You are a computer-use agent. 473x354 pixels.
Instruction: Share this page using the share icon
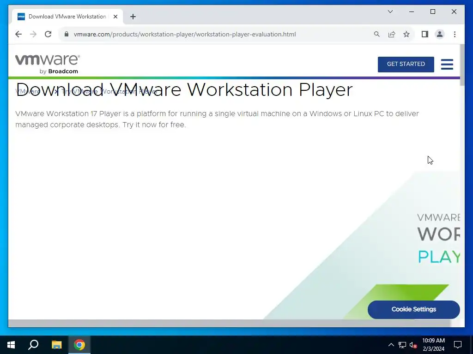point(392,34)
